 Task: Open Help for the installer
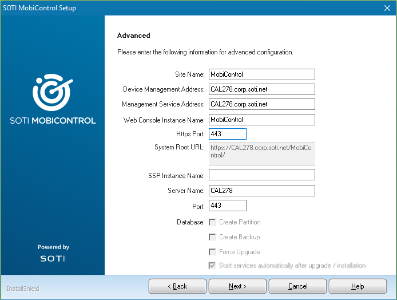point(358,286)
